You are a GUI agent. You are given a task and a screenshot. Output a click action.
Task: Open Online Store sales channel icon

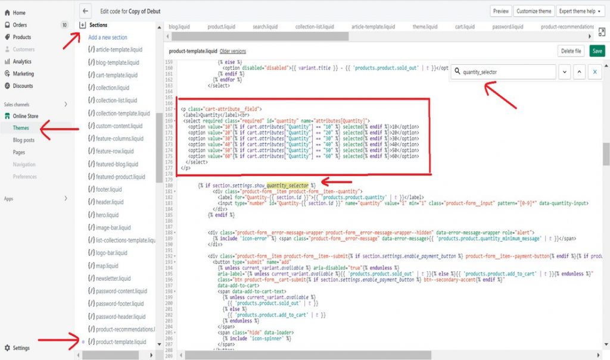point(8,117)
